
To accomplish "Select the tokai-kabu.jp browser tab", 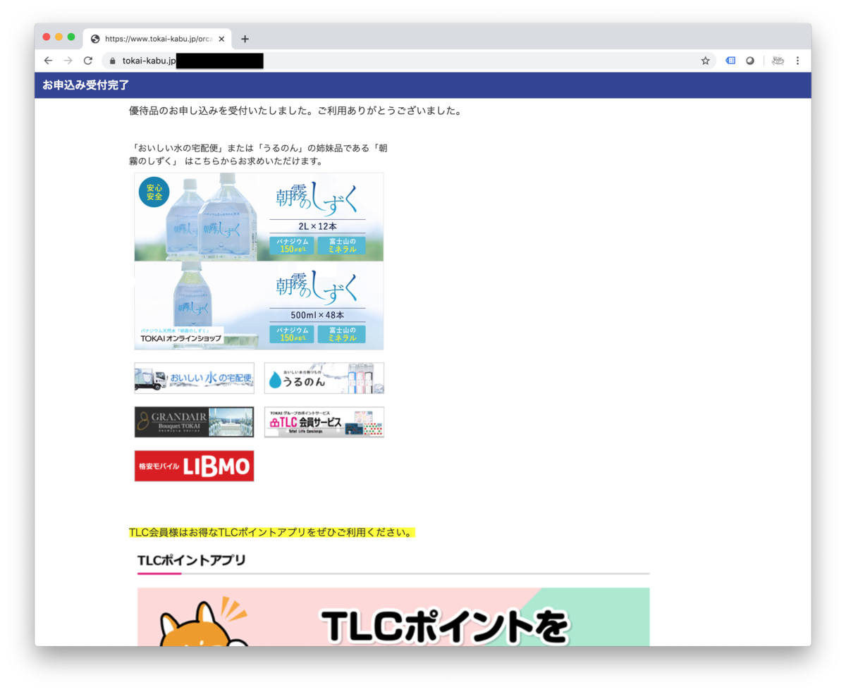I will point(158,39).
